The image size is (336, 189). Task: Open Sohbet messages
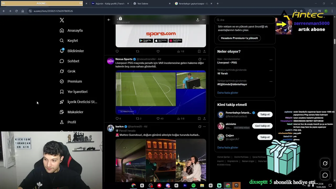[x=69, y=61]
